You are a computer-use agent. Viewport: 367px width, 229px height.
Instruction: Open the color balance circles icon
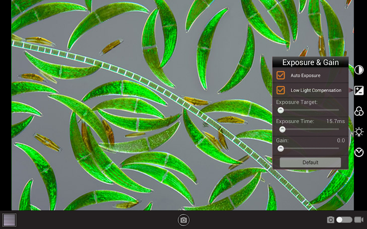[x=359, y=111]
